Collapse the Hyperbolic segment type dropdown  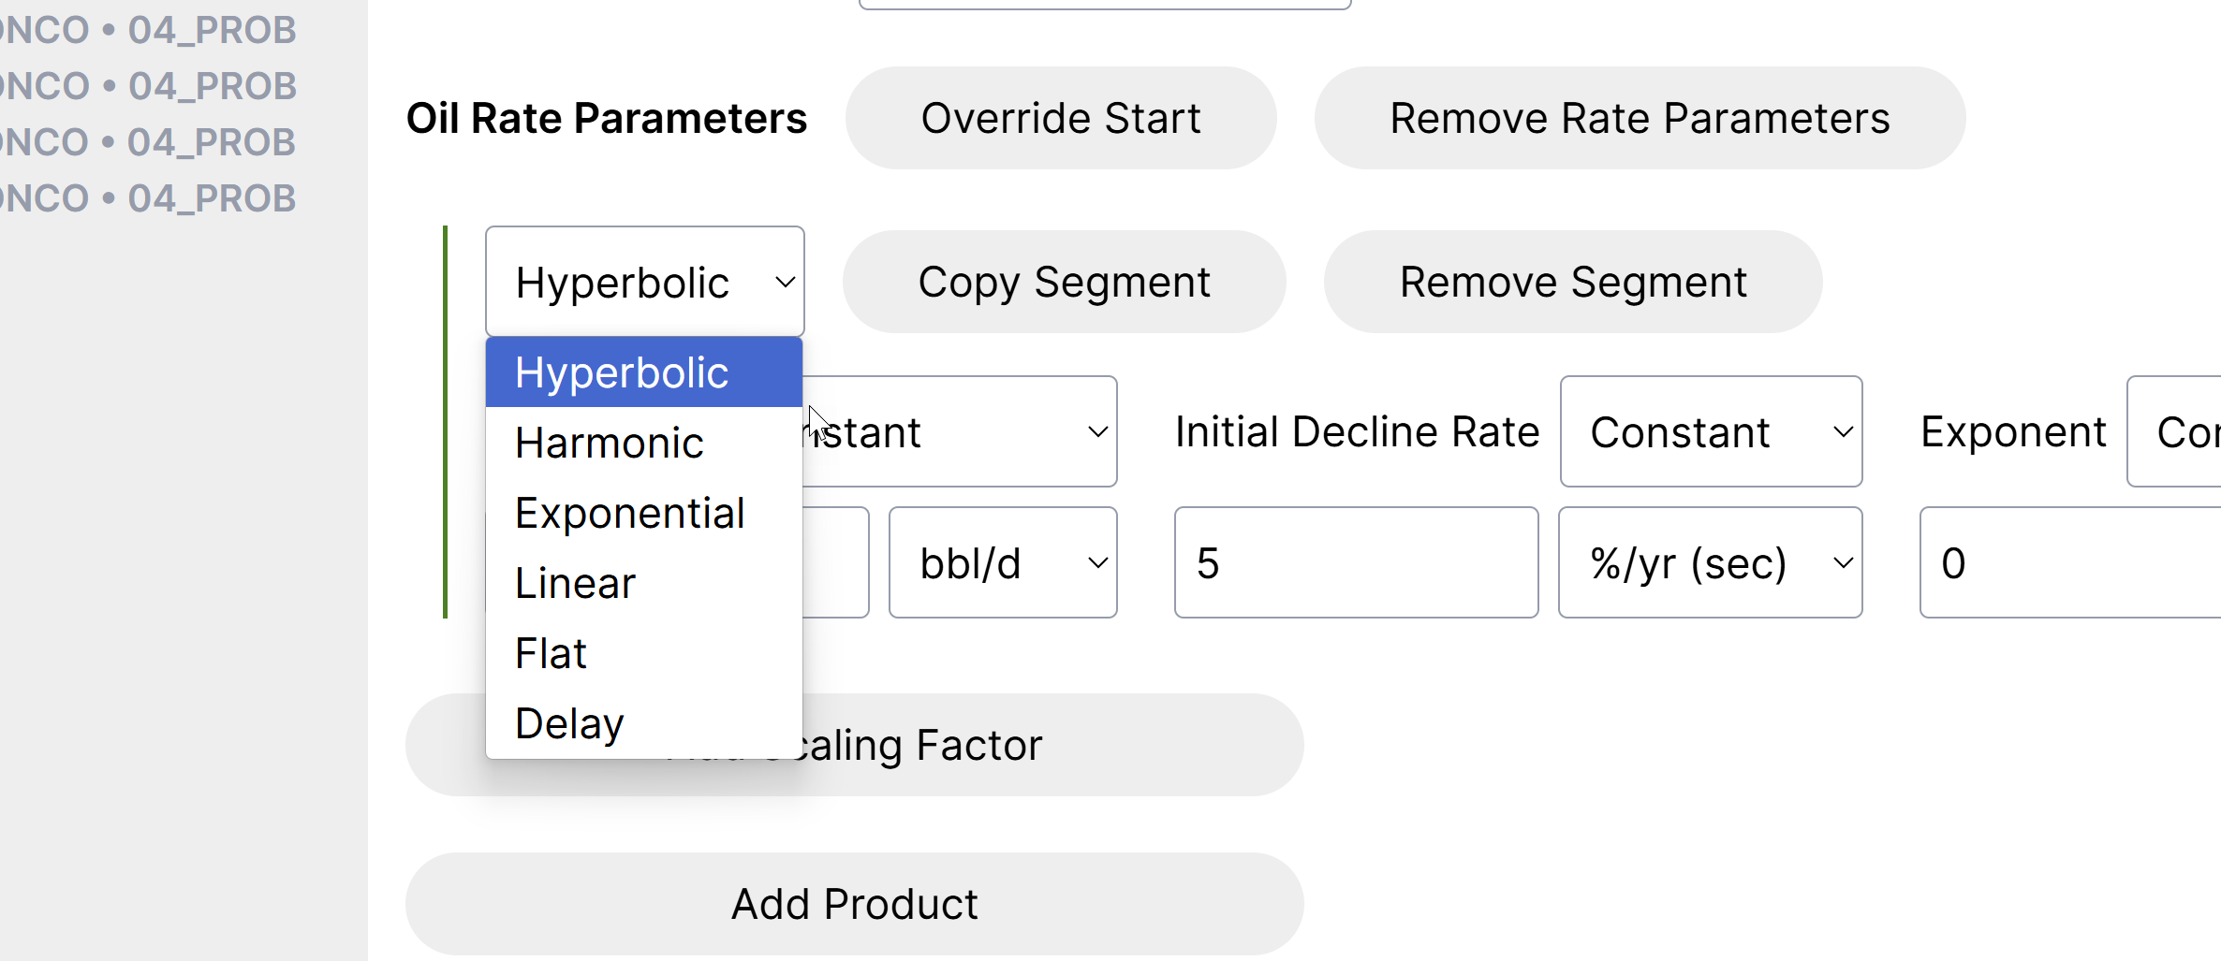[644, 282]
